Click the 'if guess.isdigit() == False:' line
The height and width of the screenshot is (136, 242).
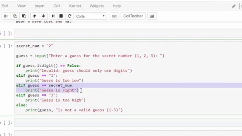tap(48, 66)
